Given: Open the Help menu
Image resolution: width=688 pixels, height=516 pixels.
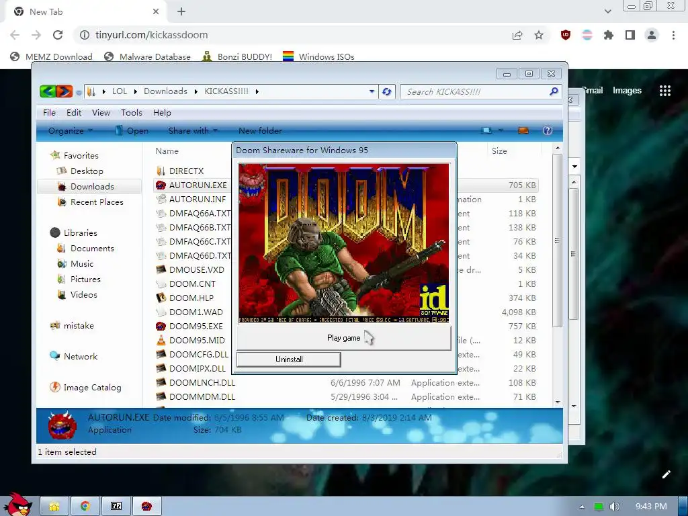Looking at the screenshot, I should pos(162,113).
